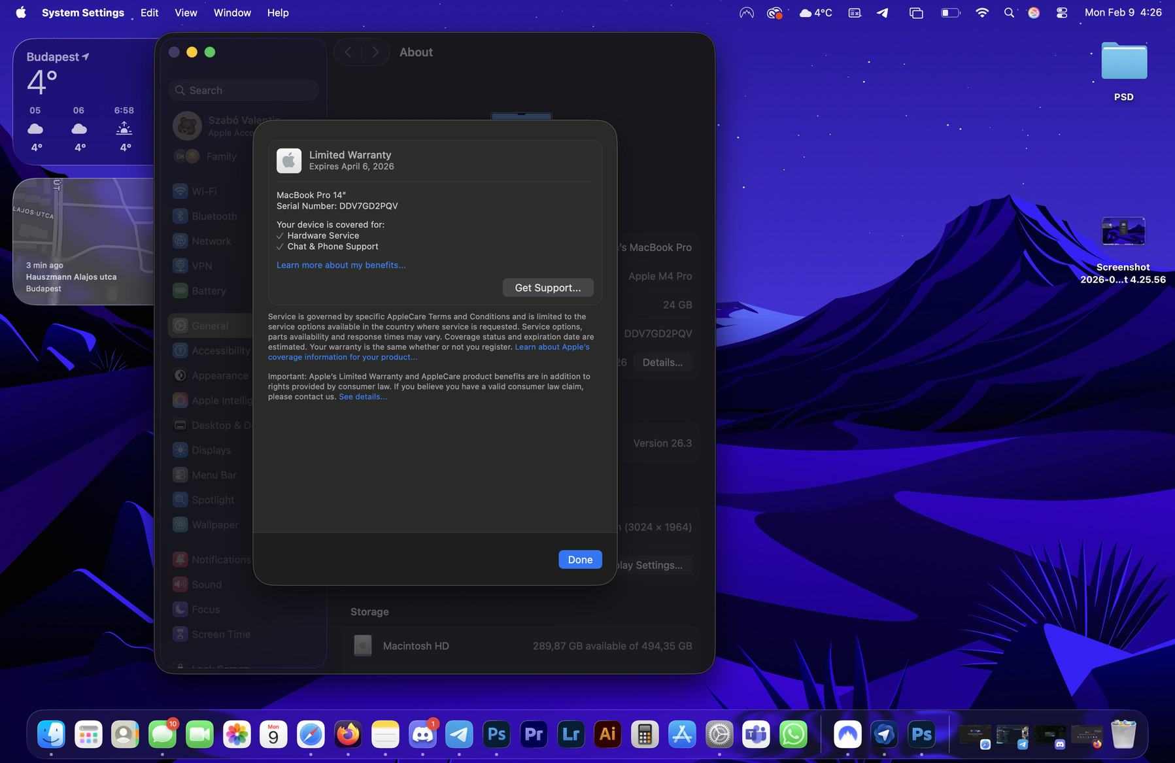Open the Discord app icon with badge
The image size is (1175, 763).
(x=422, y=734)
